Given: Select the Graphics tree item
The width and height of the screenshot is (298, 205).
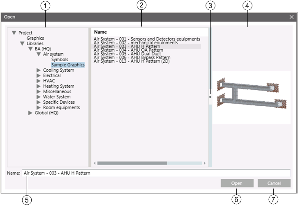Looking at the screenshot, I should coord(35,38).
